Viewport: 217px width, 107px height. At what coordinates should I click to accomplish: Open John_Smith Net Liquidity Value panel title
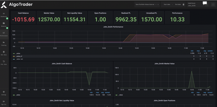click(x=62, y=101)
